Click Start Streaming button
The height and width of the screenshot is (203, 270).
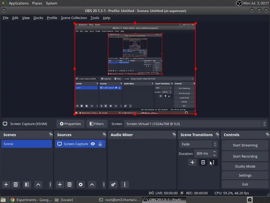(245, 145)
